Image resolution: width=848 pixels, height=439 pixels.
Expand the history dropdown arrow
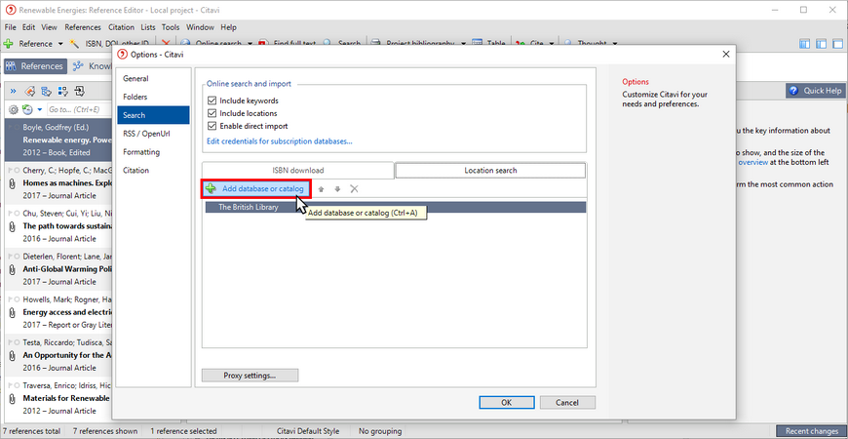pos(40,110)
